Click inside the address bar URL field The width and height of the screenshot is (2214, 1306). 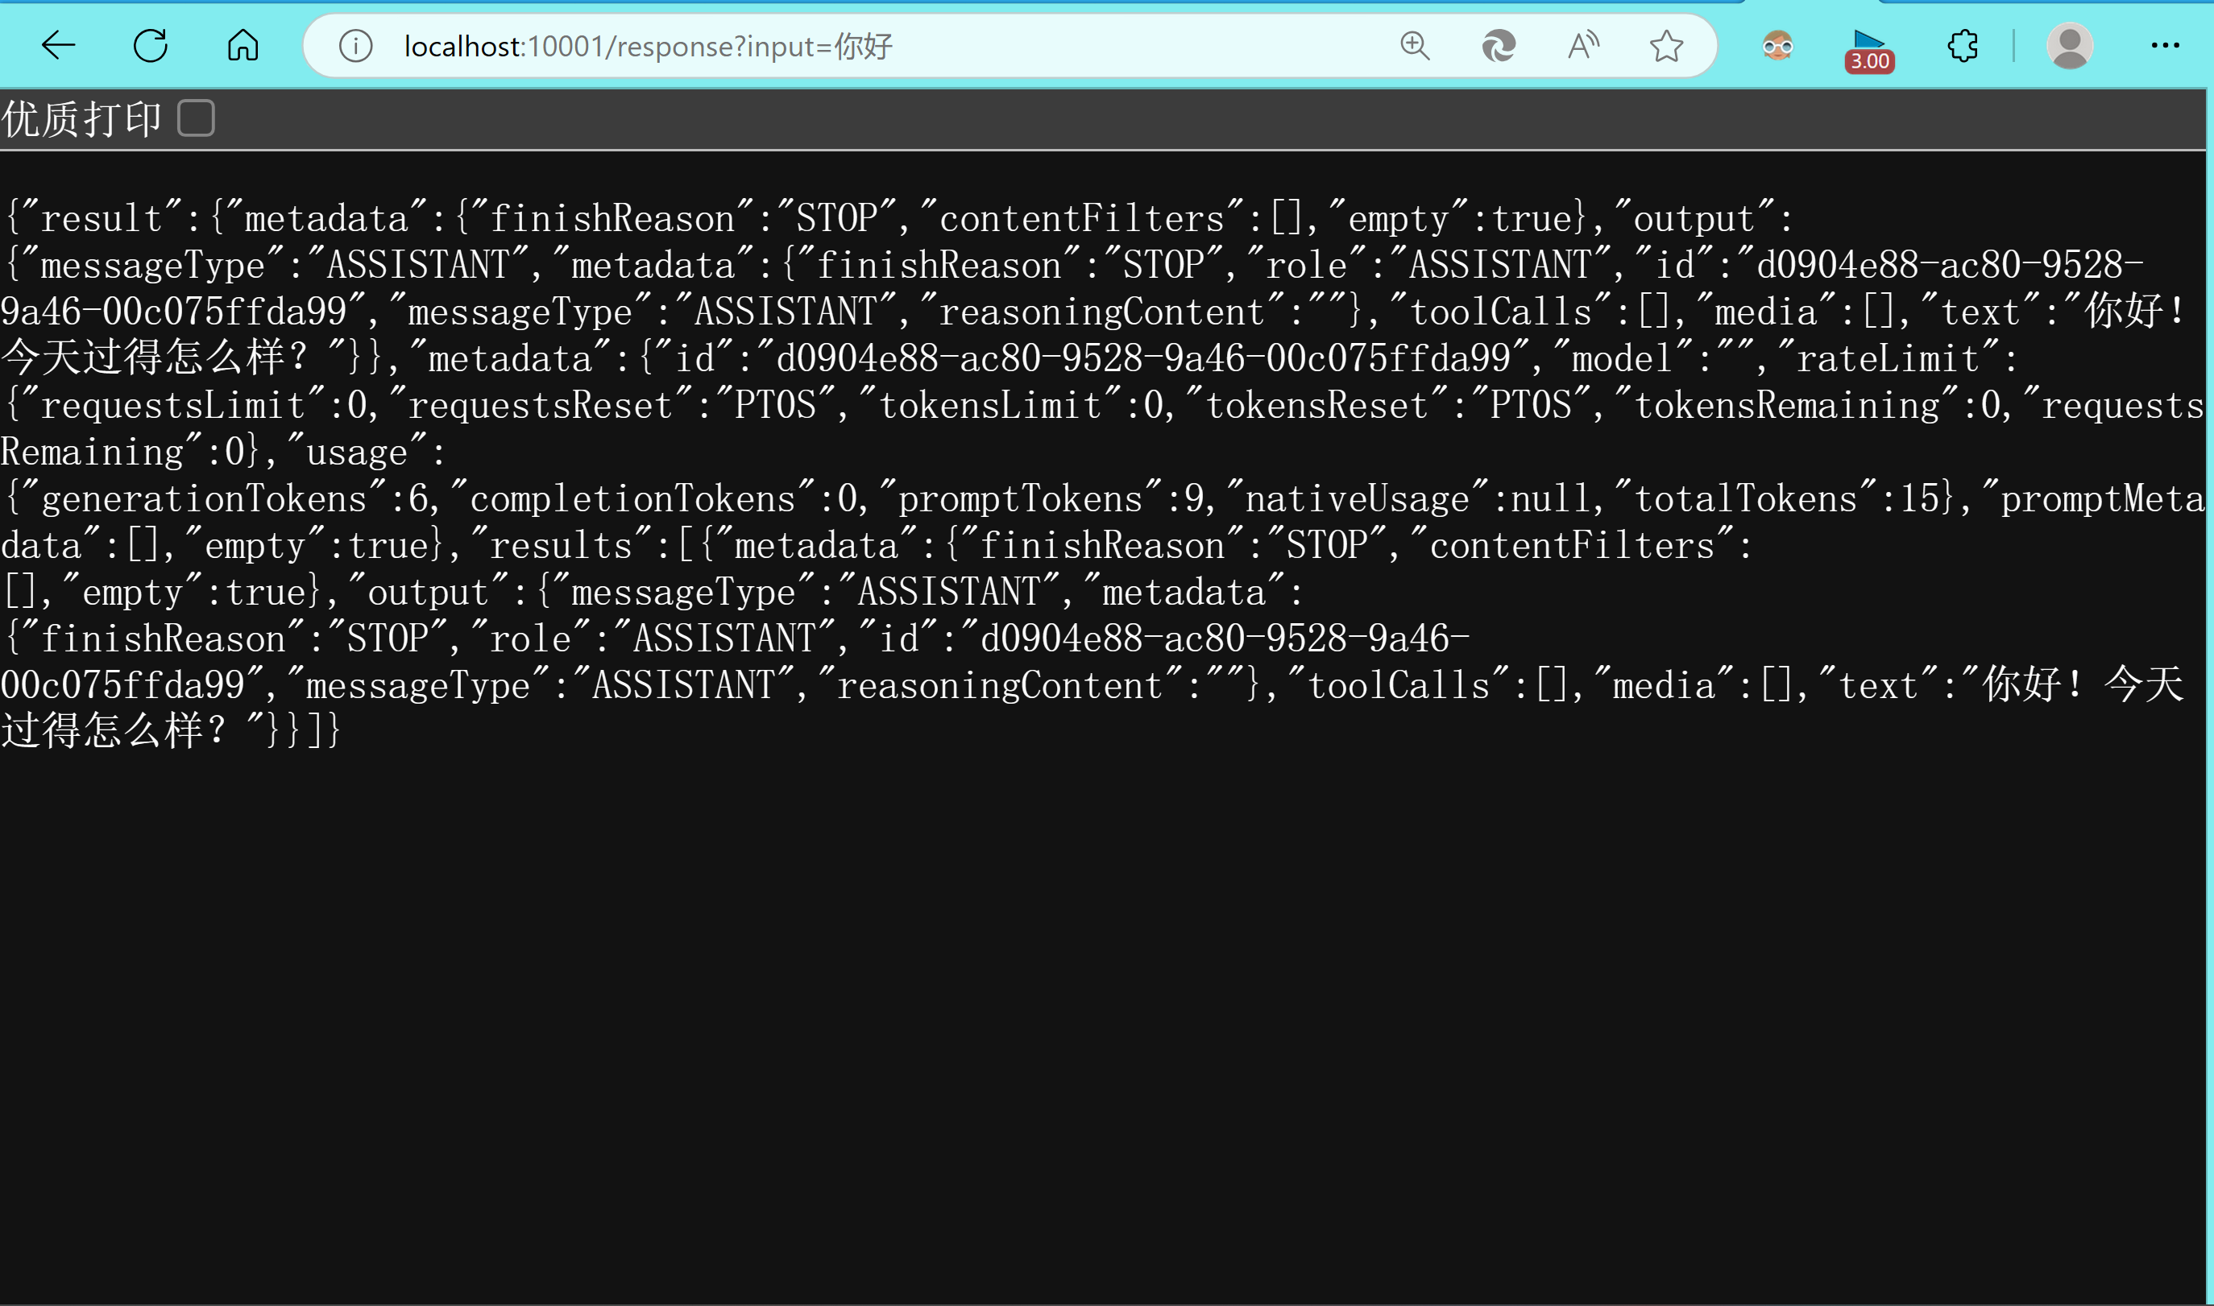pyautogui.click(x=792, y=46)
